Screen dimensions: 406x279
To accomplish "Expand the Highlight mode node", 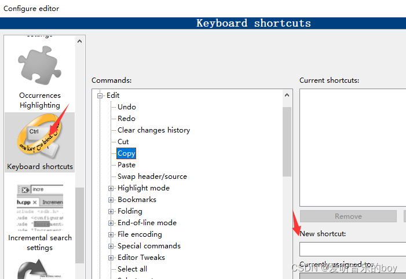I will (x=111, y=189).
